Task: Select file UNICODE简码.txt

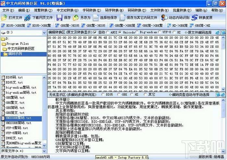Action: [x=18, y=123]
